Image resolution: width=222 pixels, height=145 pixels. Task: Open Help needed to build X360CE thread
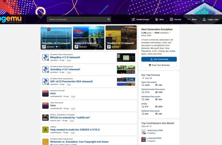click(75, 130)
